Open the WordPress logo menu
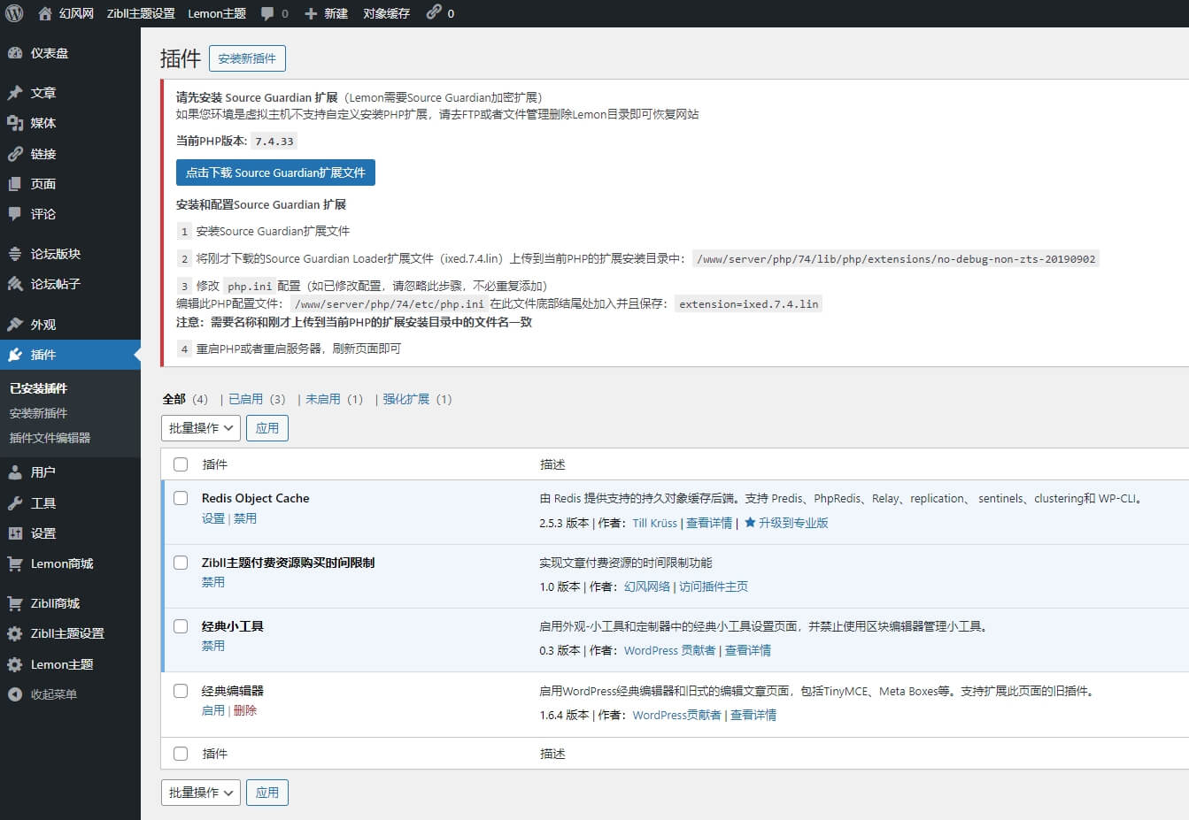This screenshot has height=820, width=1189. 14,13
